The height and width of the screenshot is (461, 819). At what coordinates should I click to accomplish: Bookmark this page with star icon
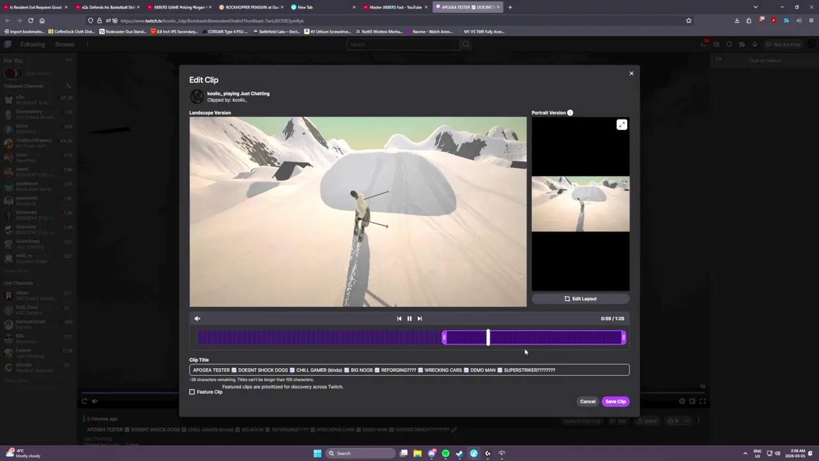pyautogui.click(x=688, y=20)
